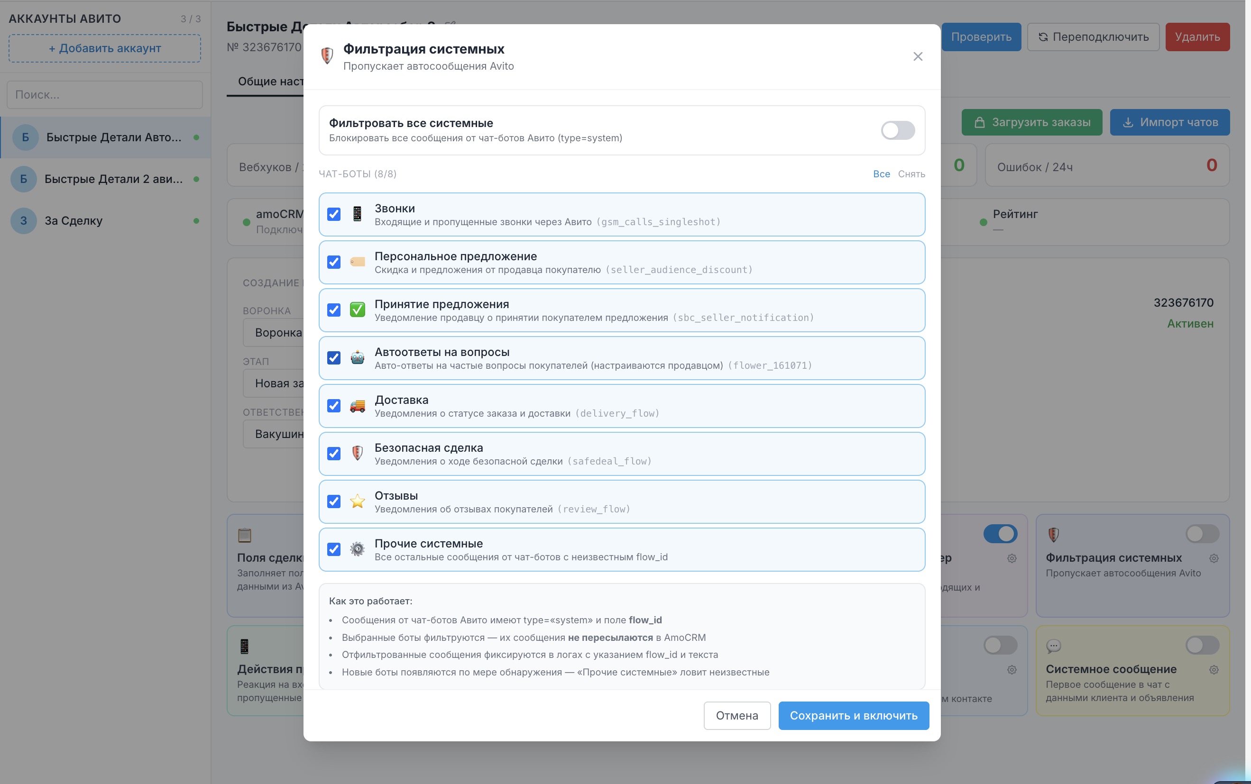Click the account ID 323676170 value
Screen dimensions: 1251x784
pyautogui.click(x=1183, y=303)
